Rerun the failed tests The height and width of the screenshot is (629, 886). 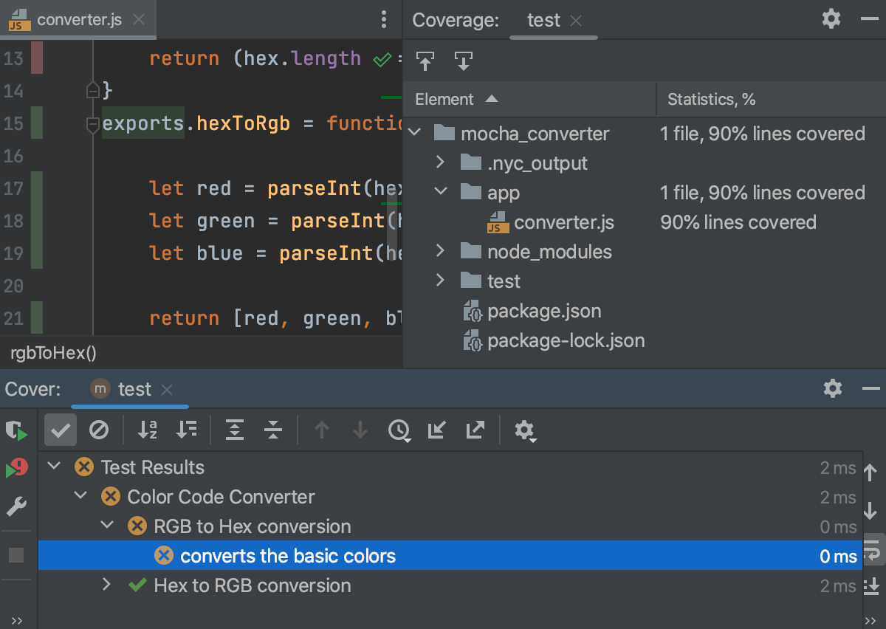click(x=16, y=430)
